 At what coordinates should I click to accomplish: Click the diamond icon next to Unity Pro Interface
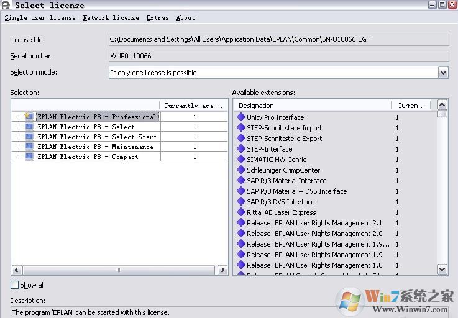click(242, 117)
